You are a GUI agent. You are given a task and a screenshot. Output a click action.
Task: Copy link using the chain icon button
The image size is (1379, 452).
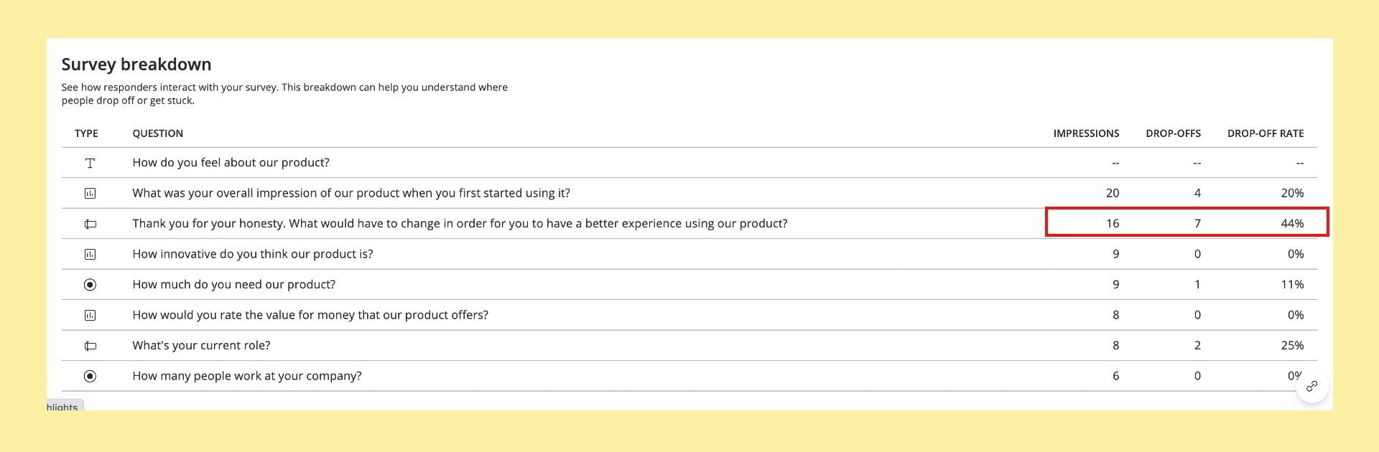pyautogui.click(x=1311, y=386)
